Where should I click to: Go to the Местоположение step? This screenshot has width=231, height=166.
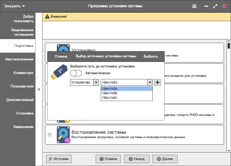[x=19, y=59]
